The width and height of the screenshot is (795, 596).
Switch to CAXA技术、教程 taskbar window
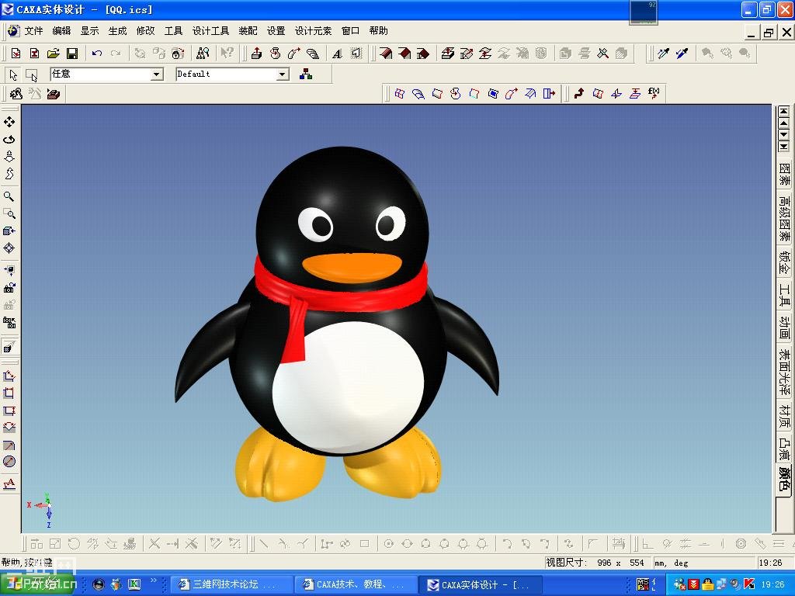pyautogui.click(x=356, y=584)
